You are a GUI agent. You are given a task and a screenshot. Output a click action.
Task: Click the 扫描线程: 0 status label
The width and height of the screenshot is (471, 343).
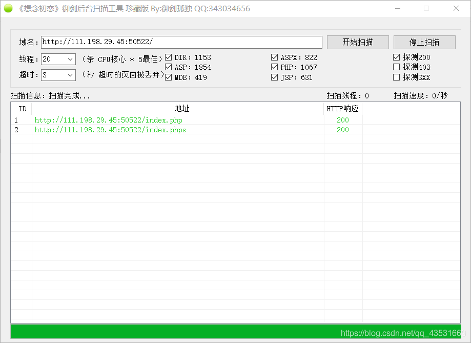click(x=348, y=95)
